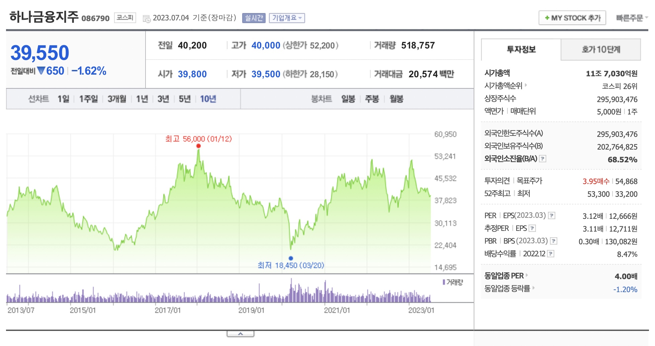Screen dimensions: 655x346
Task: Click the 최저 18,450 (03/20) label
Action: pos(291,265)
